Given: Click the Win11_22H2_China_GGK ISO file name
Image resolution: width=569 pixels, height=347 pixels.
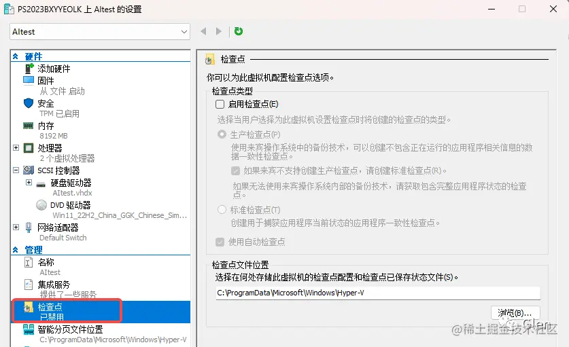Looking at the screenshot, I should coord(120,215).
